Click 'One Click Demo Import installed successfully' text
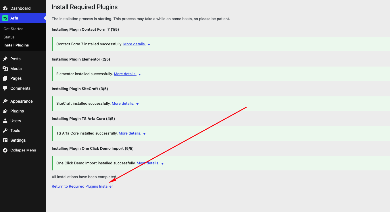390x212 pixels. (96, 163)
